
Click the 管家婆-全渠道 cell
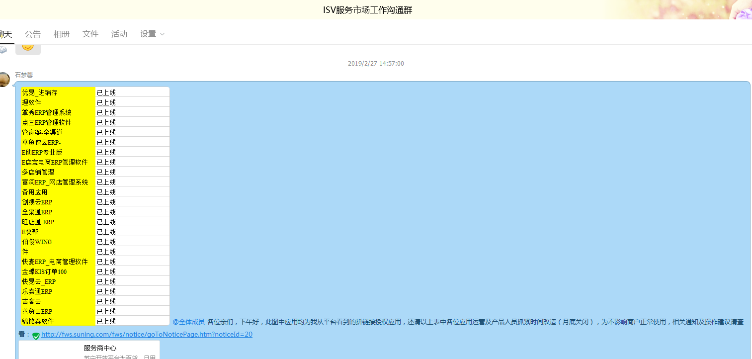click(58, 132)
